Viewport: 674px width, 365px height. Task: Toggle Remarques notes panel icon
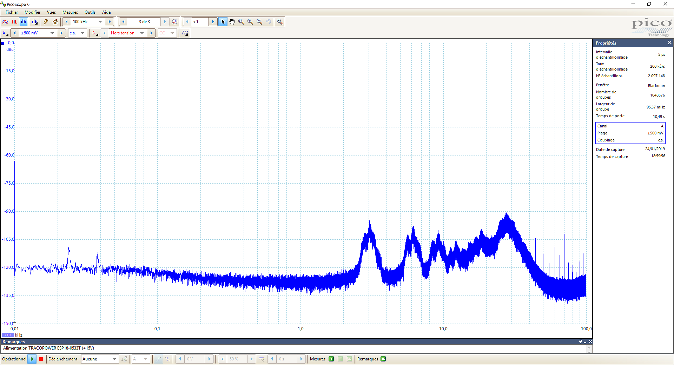[383, 359]
